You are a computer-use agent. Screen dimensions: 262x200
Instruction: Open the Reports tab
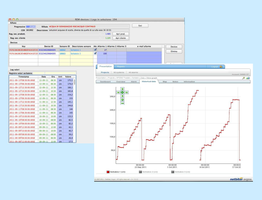pos(121,67)
